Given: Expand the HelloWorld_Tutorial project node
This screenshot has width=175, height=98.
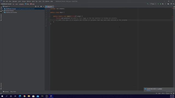Looking at the screenshot, I should 3,9.
